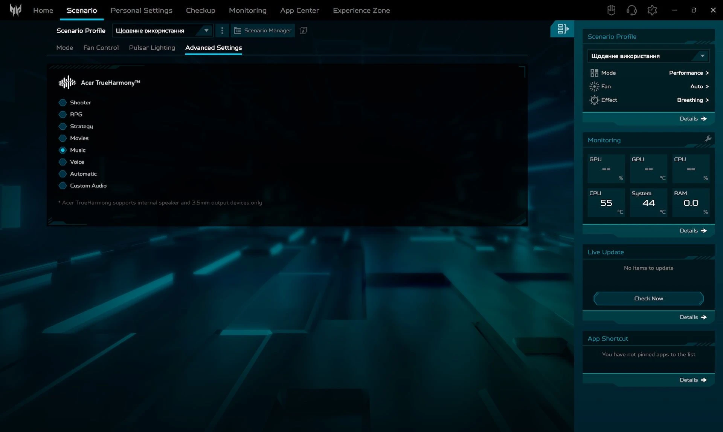Image resolution: width=723 pixels, height=432 pixels.
Task: Open the App Center tab
Action: 300,10
